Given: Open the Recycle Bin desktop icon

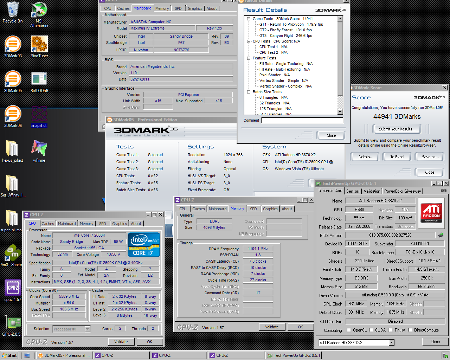Looking at the screenshot, I should 13,13.
